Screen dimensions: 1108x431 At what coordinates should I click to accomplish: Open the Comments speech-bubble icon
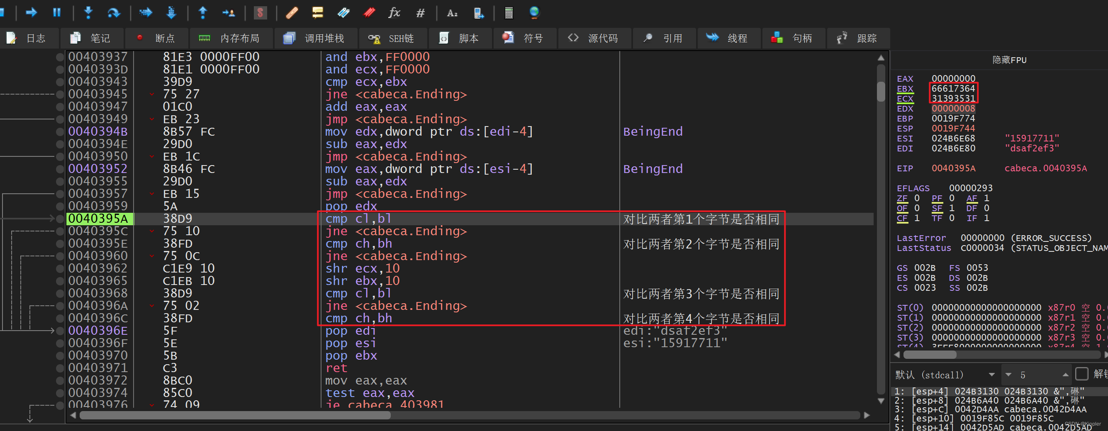[x=317, y=12]
